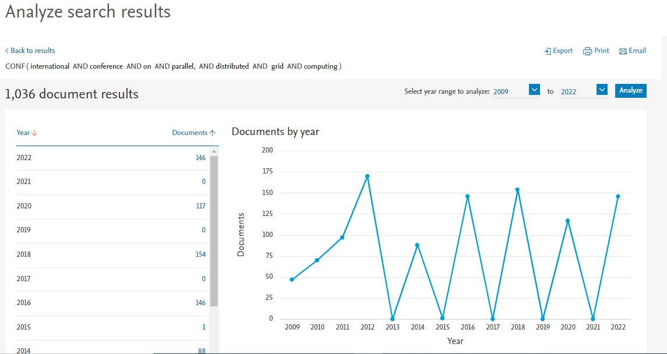Click the Email envelope icon
The height and width of the screenshot is (354, 667).
(623, 51)
